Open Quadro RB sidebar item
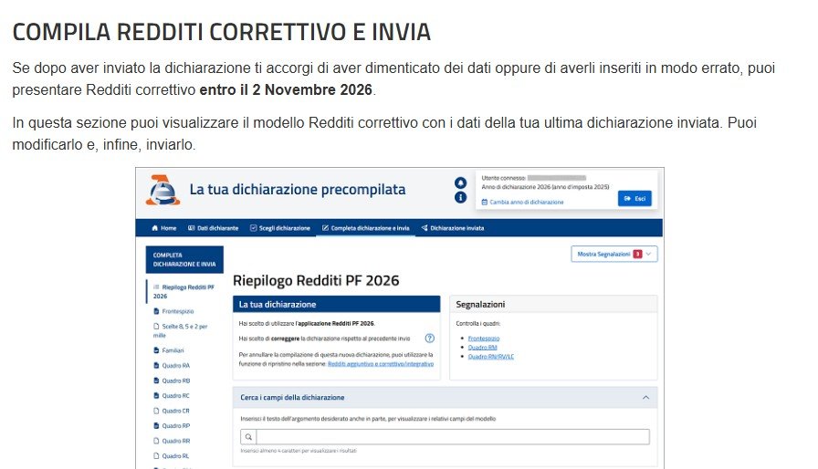The image size is (818, 469). tap(176, 380)
